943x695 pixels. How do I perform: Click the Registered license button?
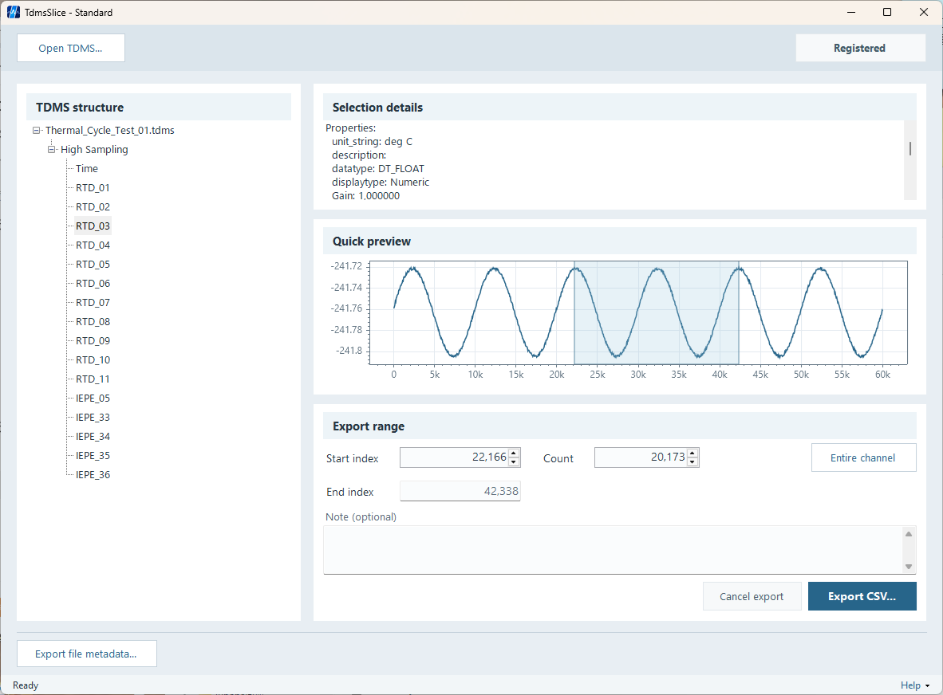(860, 48)
